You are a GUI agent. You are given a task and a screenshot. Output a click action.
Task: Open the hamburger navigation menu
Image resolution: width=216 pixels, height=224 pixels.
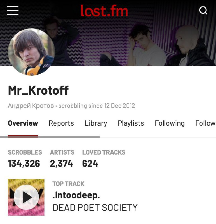(13, 10)
